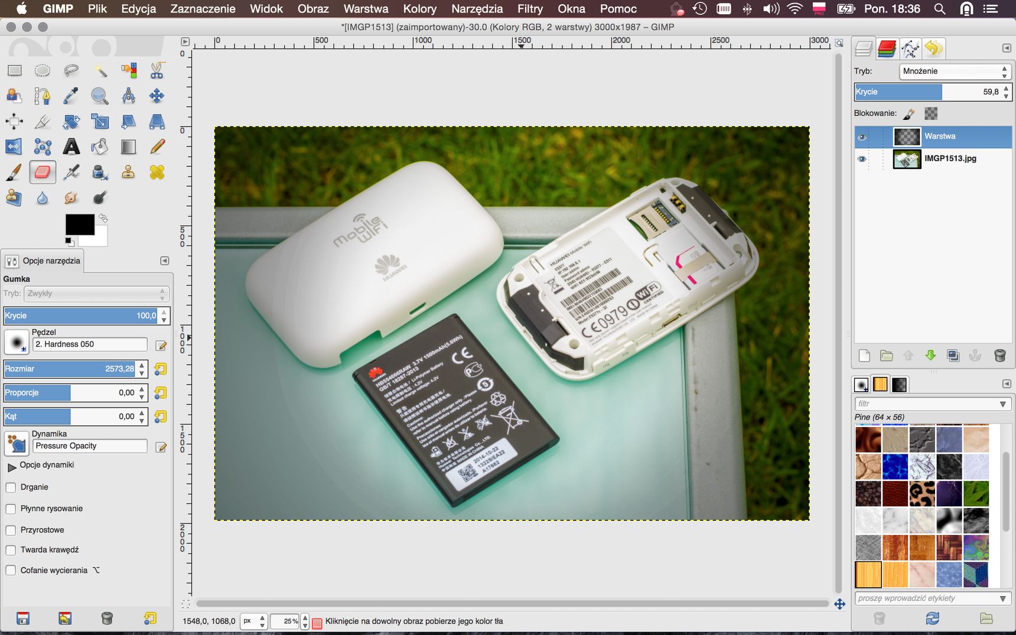Edit the Pressure Opacity dynamics
This screenshot has width=1016, height=635.
point(161,447)
